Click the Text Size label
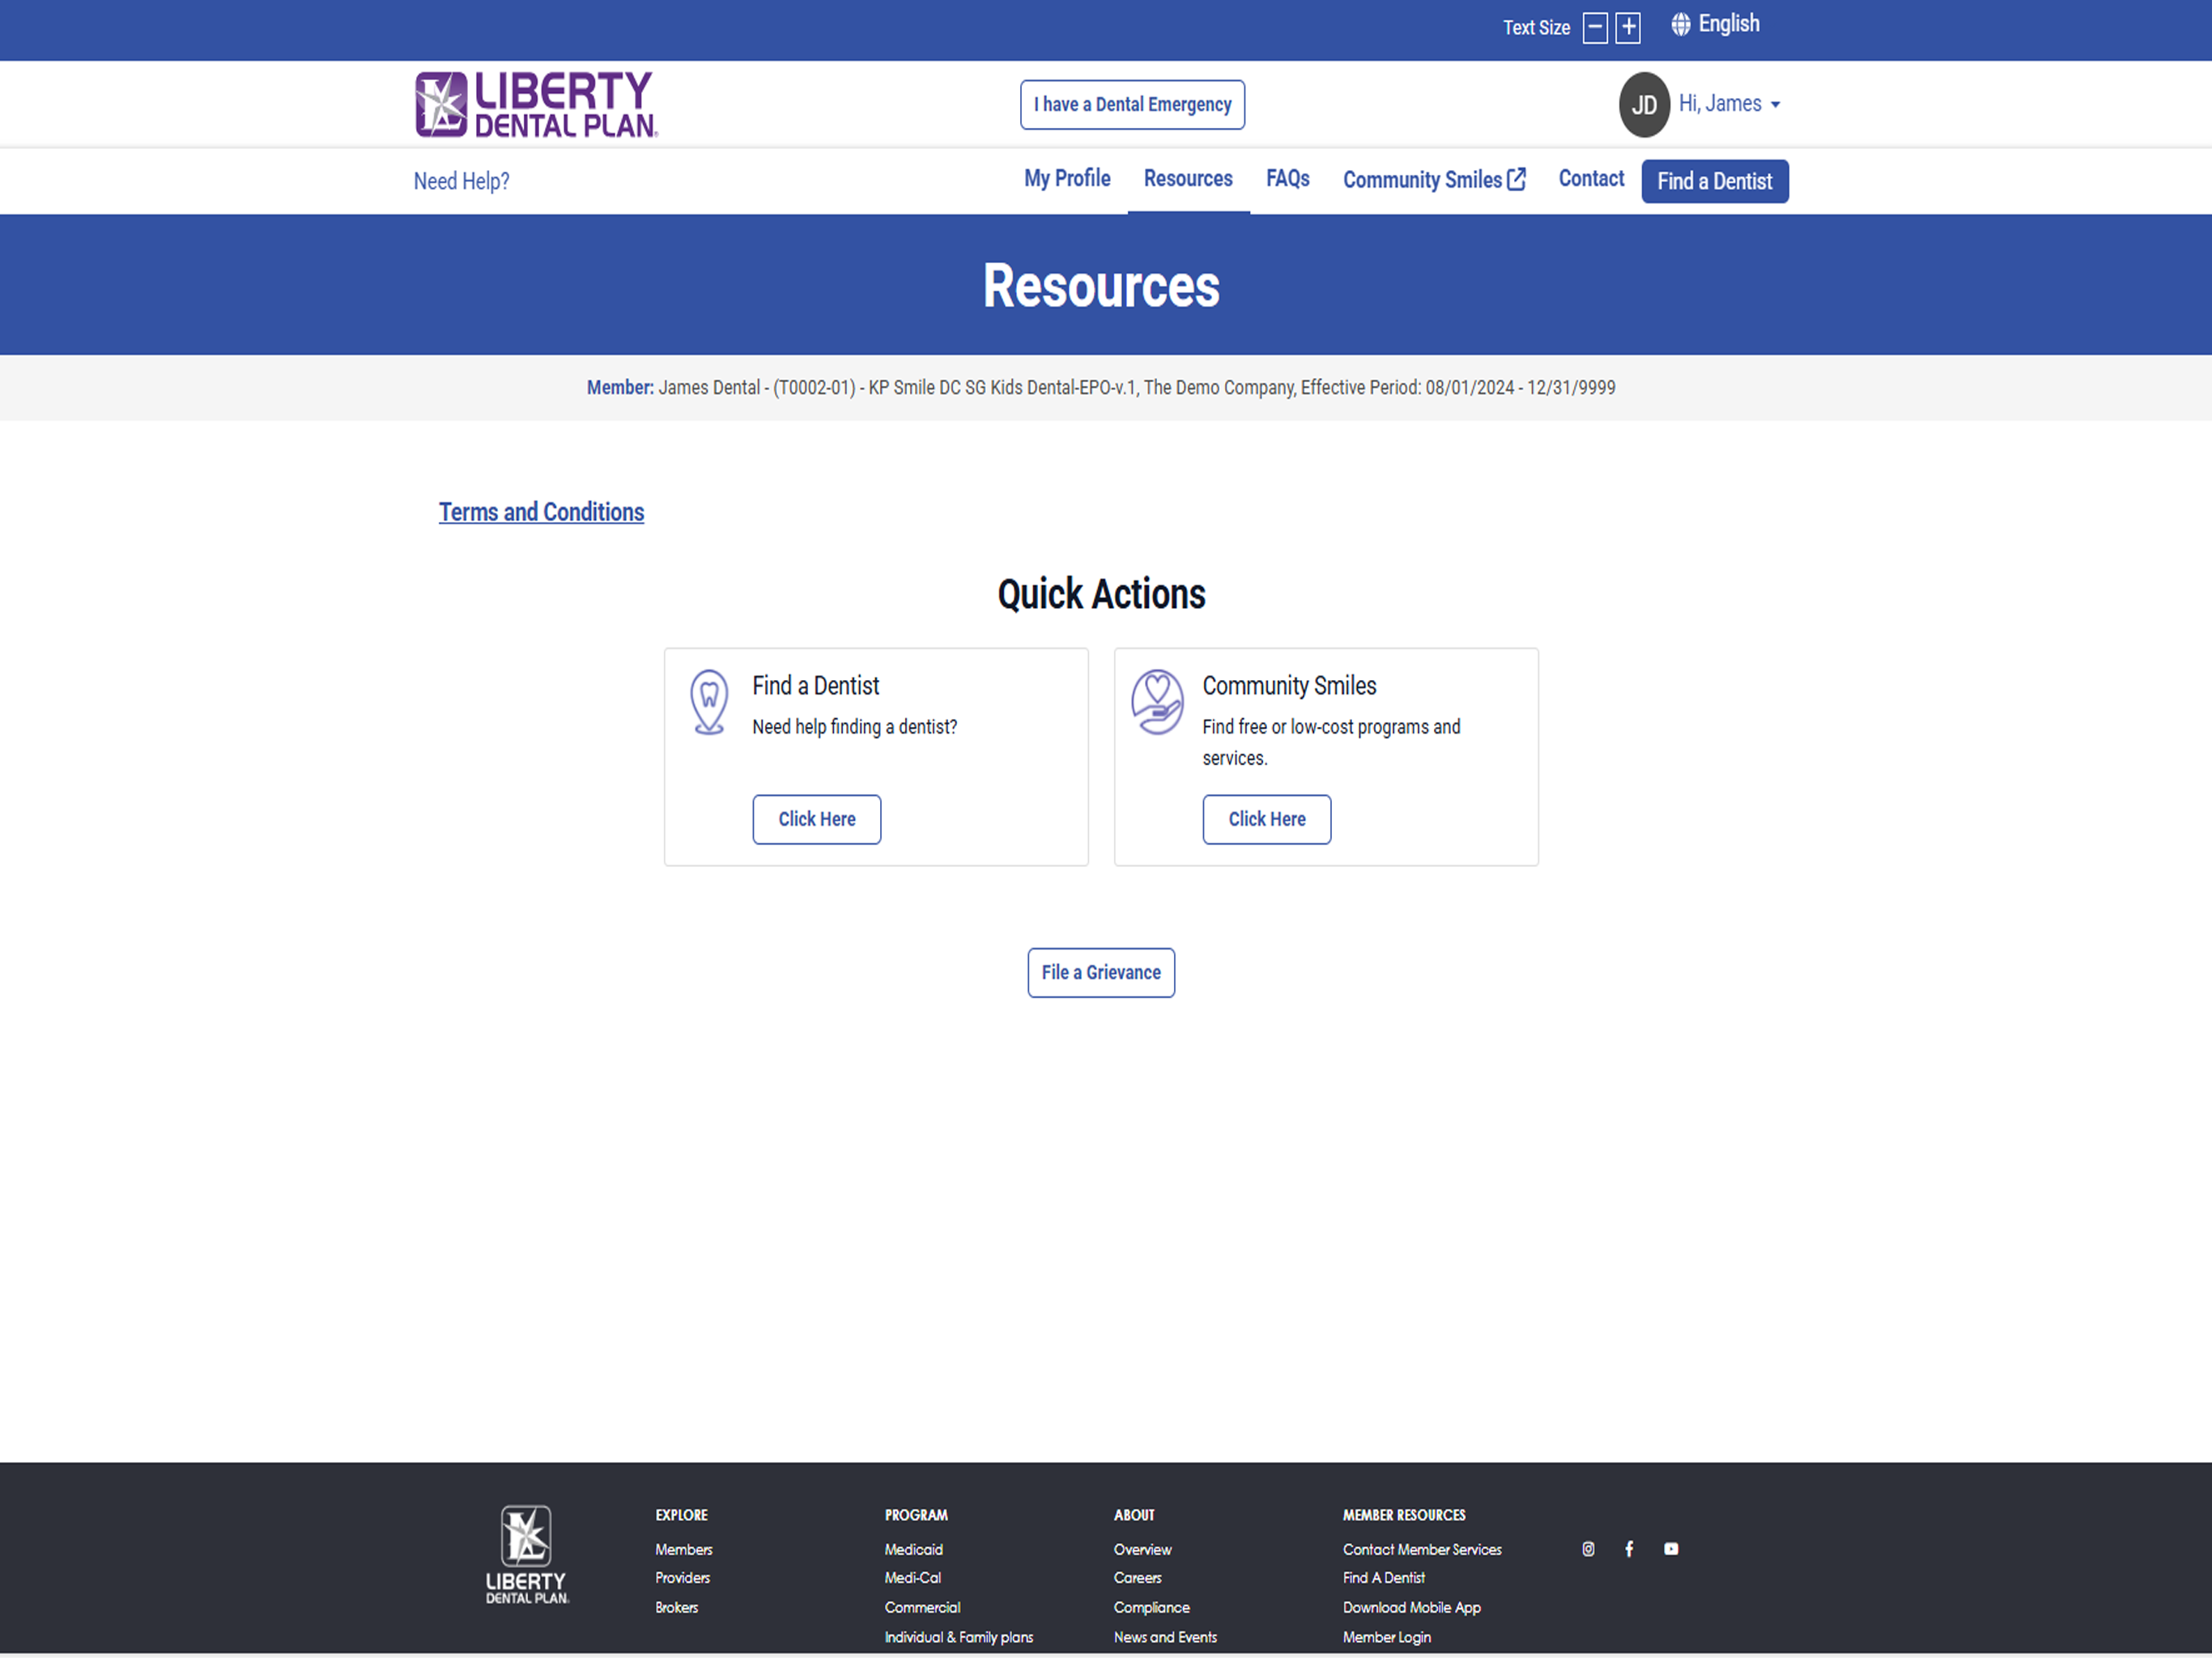 point(1537,28)
